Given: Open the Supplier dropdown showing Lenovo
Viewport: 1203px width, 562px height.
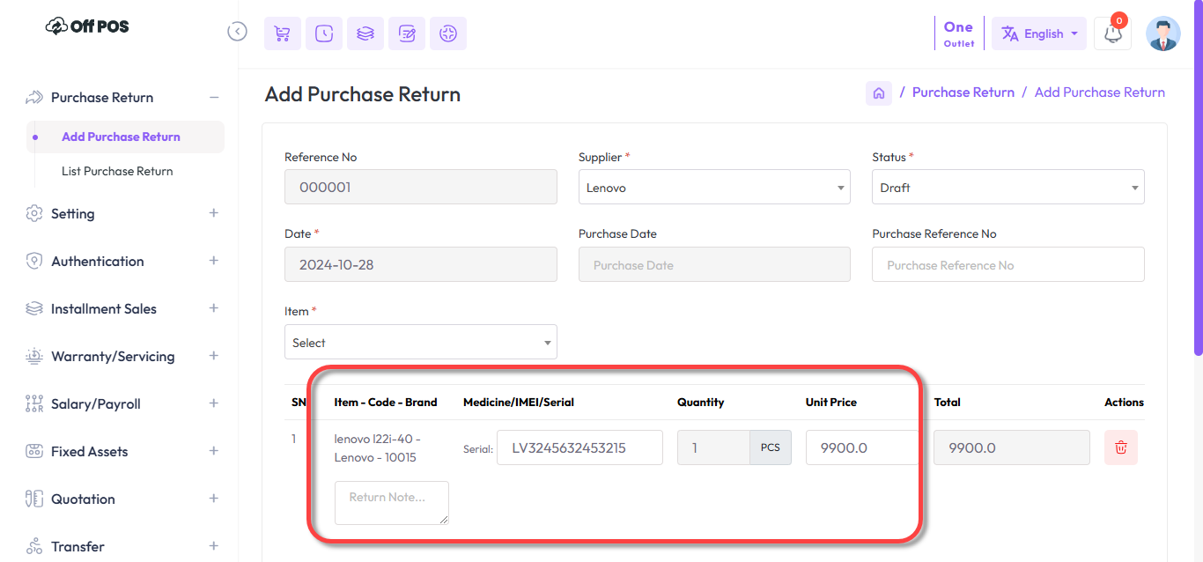Looking at the screenshot, I should [x=713, y=188].
